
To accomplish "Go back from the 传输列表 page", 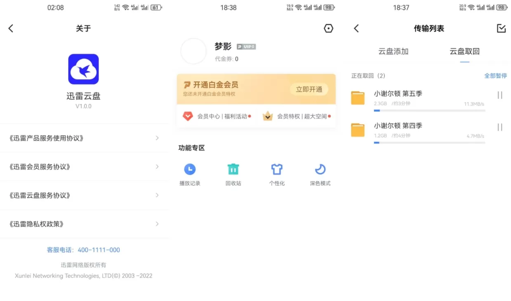I will tap(356, 28).
